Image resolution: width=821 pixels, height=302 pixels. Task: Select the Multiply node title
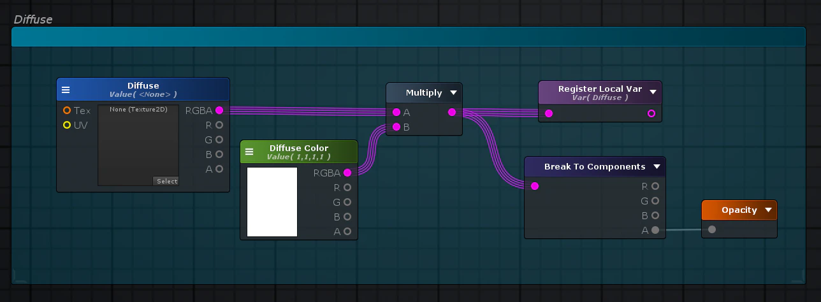(x=424, y=93)
